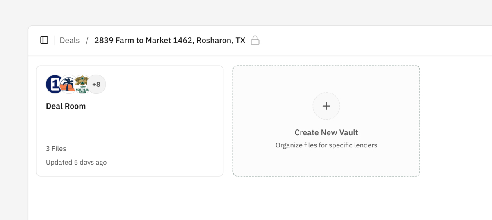The width and height of the screenshot is (492, 220).
Task: Open the Deal Room vault title
Action: [66, 106]
